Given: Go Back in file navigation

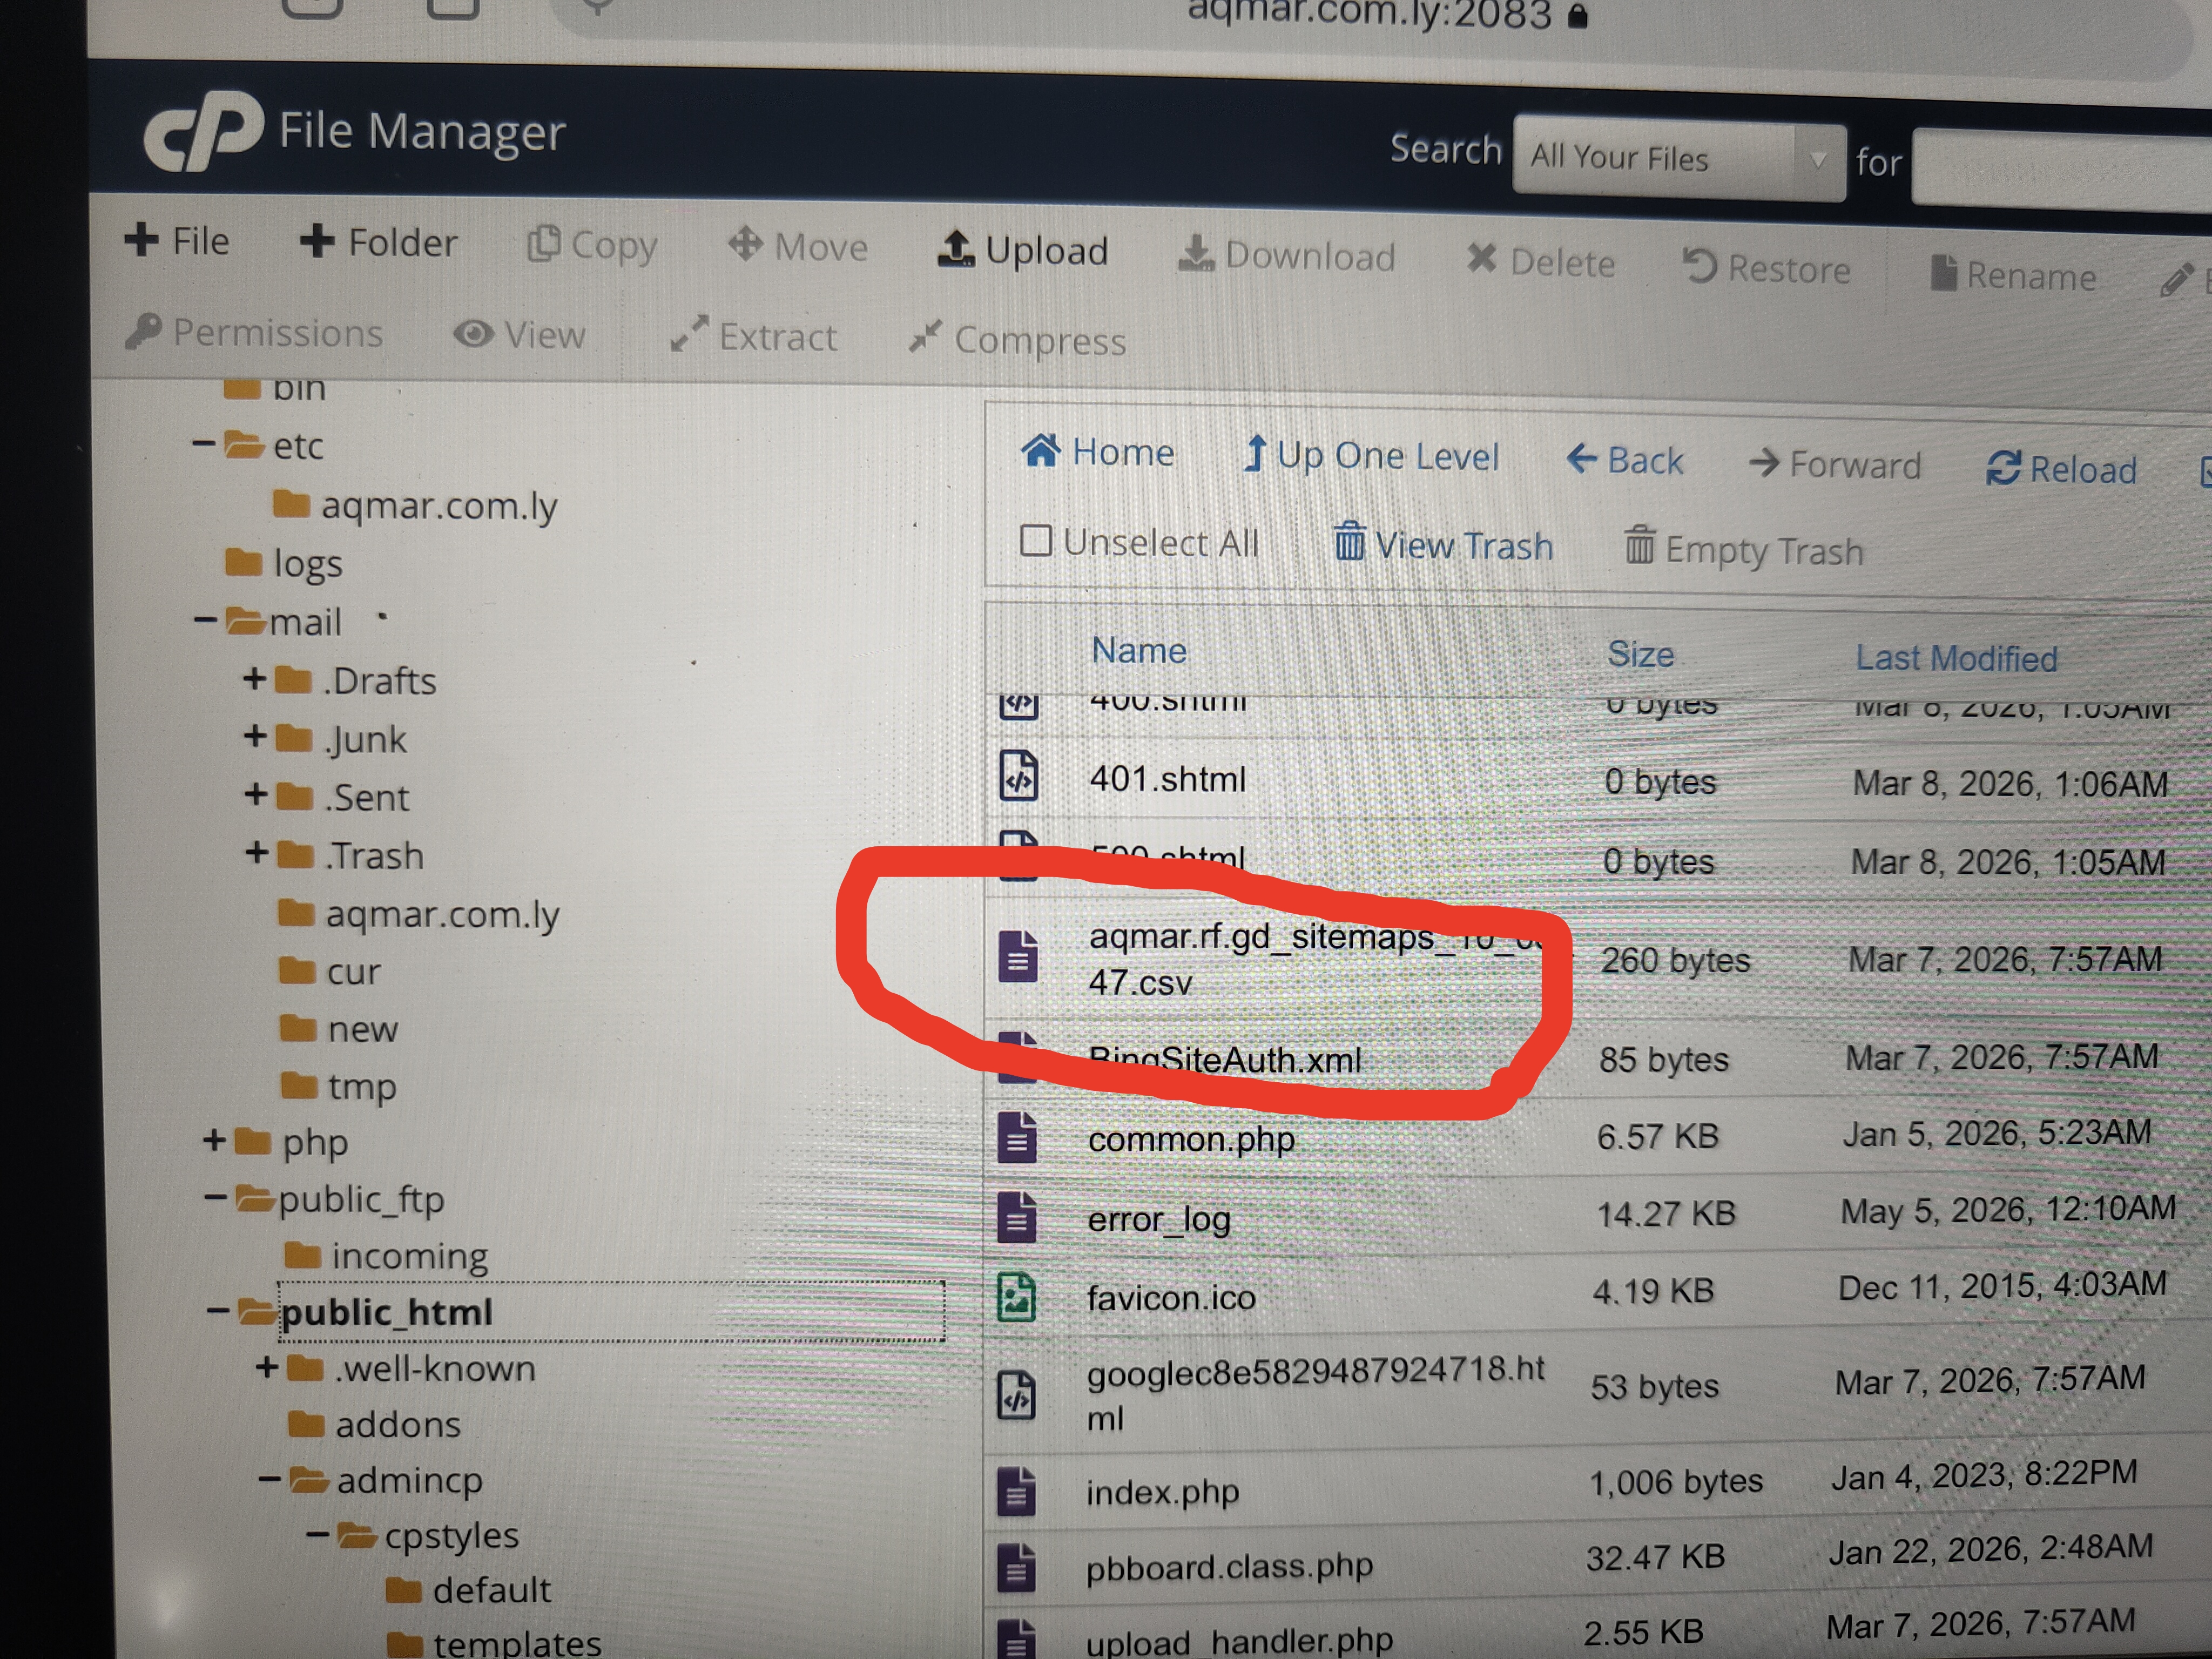Looking at the screenshot, I should (1624, 460).
